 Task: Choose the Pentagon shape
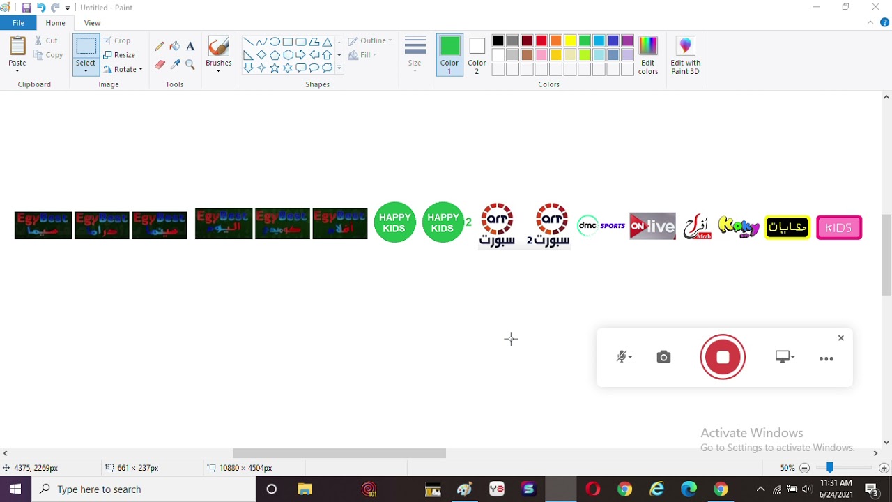point(275,55)
